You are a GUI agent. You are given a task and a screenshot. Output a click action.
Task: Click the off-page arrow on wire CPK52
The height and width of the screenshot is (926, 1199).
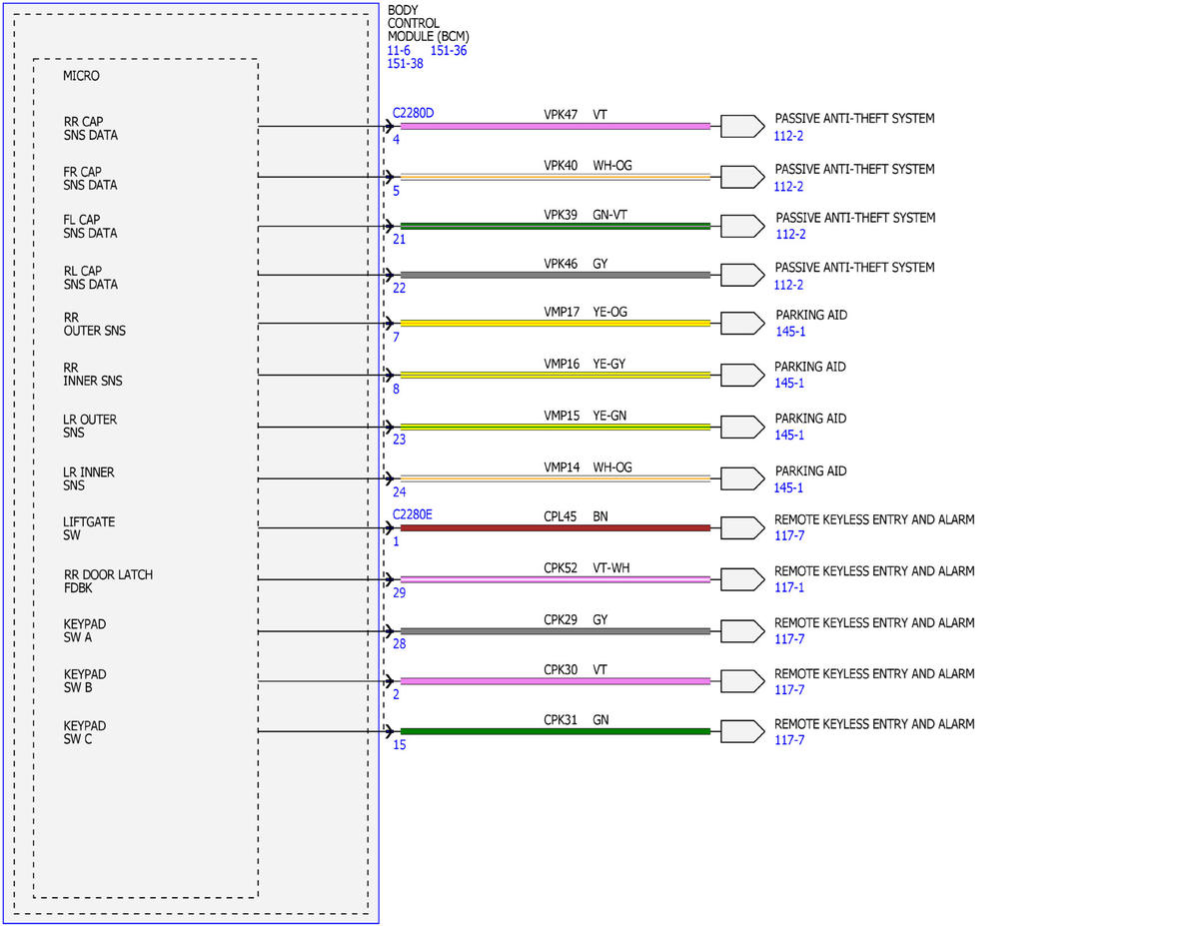click(742, 579)
